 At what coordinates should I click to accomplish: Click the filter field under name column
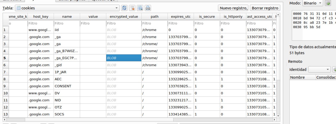click(67, 23)
